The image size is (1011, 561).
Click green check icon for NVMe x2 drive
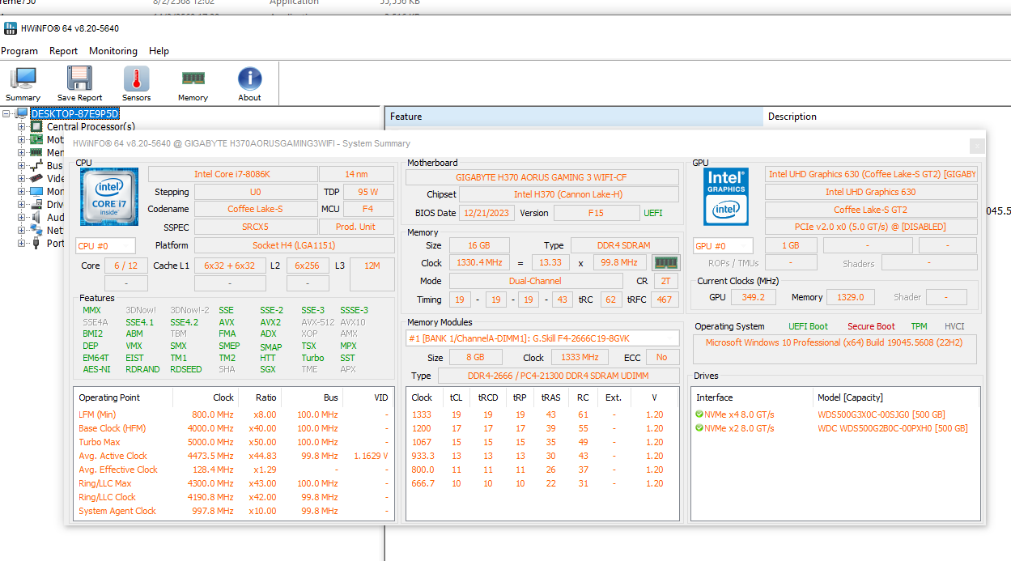pyautogui.click(x=699, y=428)
